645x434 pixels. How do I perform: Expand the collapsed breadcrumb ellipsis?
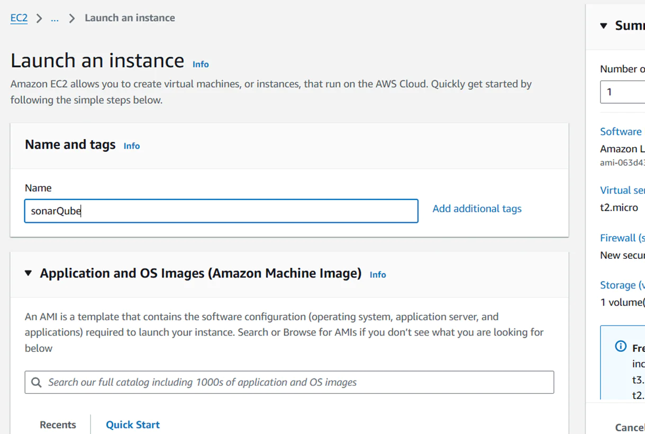pyautogui.click(x=54, y=18)
